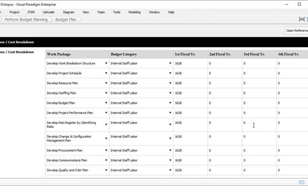
Task: Click the 1st Fiscal Yr. column header
Action: point(191,54)
